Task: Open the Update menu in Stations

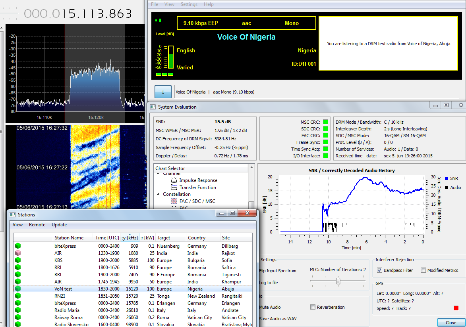Action: pyautogui.click(x=59, y=225)
